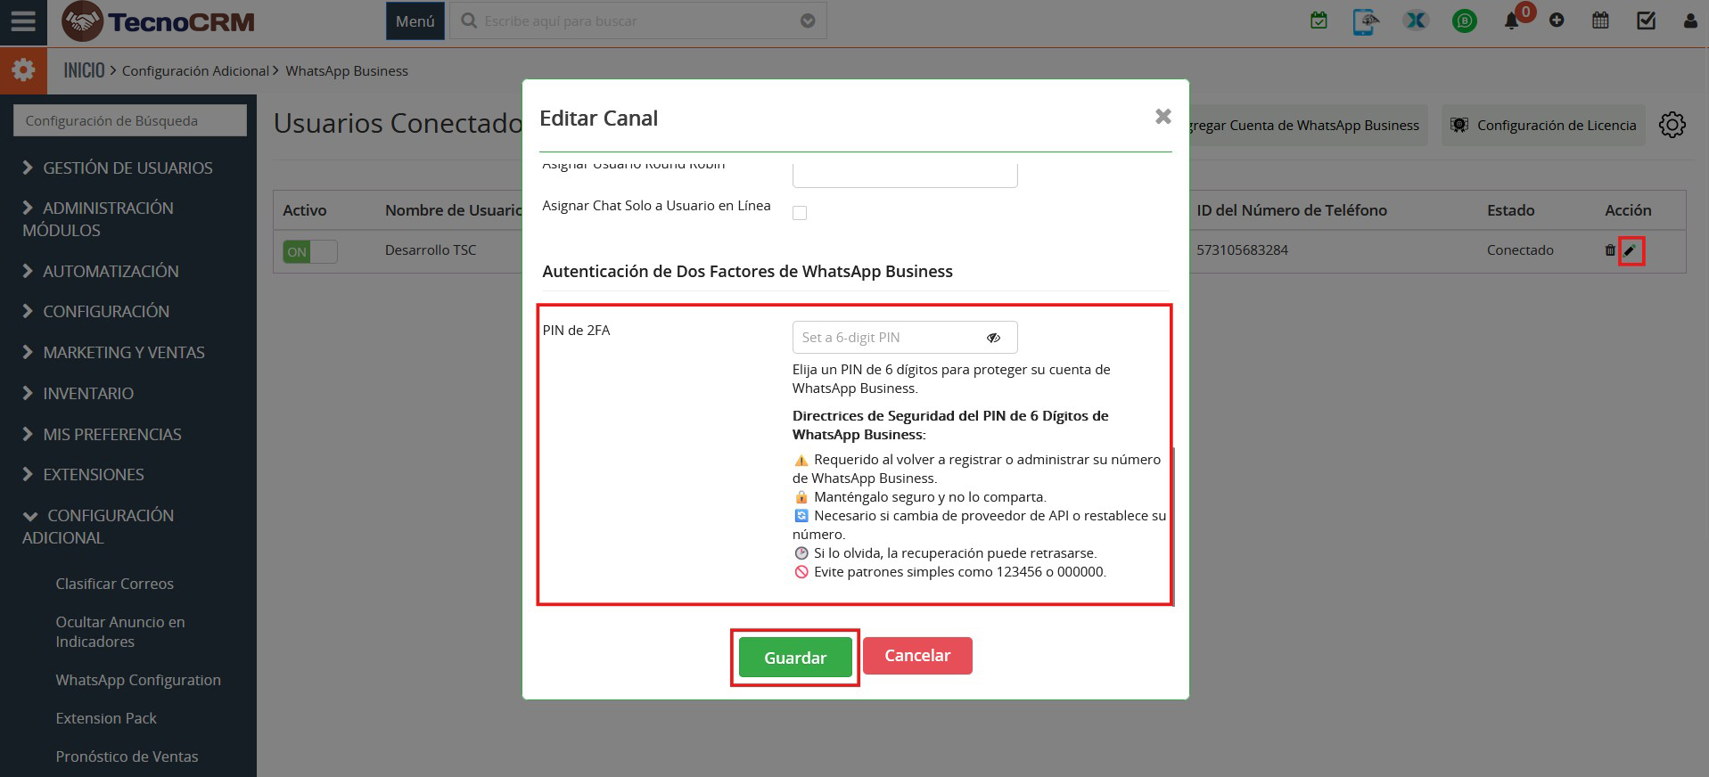The height and width of the screenshot is (777, 1709).
Task: Open the search box dropdown arrow
Action: tap(808, 21)
